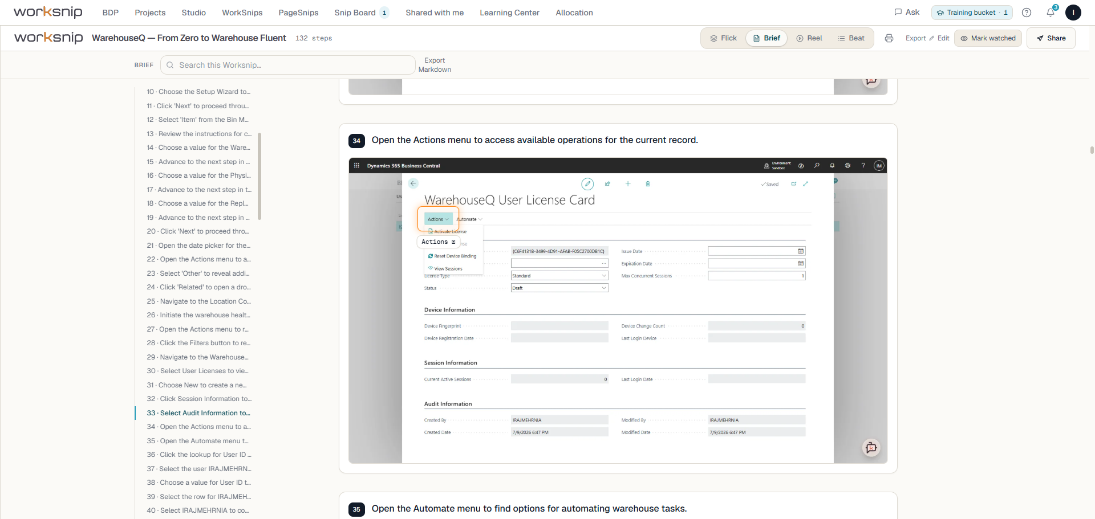This screenshot has width=1095, height=519.
Task: Jump to step 33 Select Audit Information
Action: [x=198, y=413]
